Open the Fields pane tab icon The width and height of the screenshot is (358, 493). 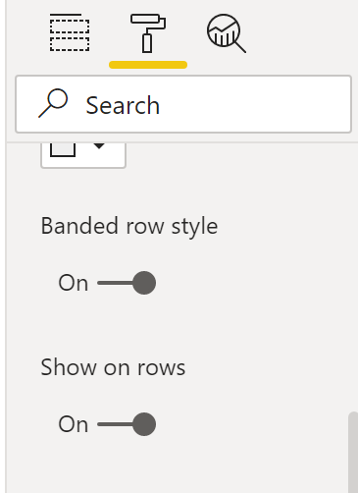click(x=70, y=32)
